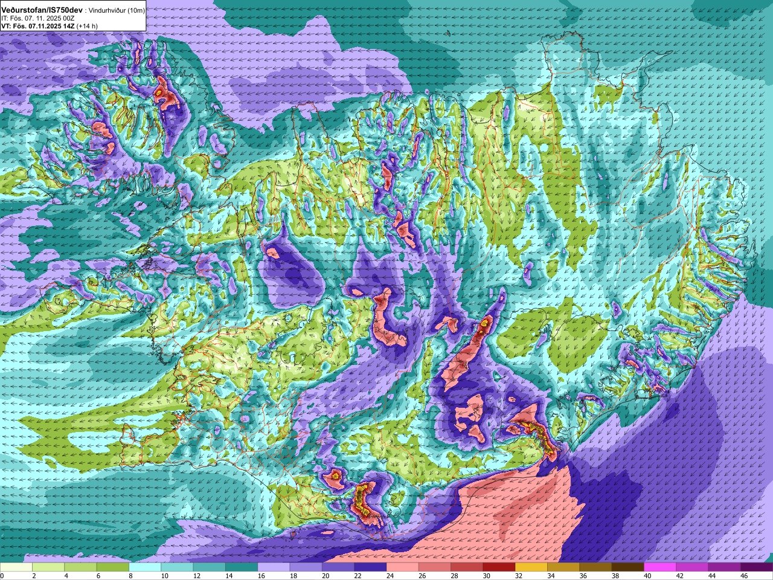Click the dark teal 14–16 legend swatch
Image resolution: width=773 pixels, height=580 pixels.
coord(242,568)
